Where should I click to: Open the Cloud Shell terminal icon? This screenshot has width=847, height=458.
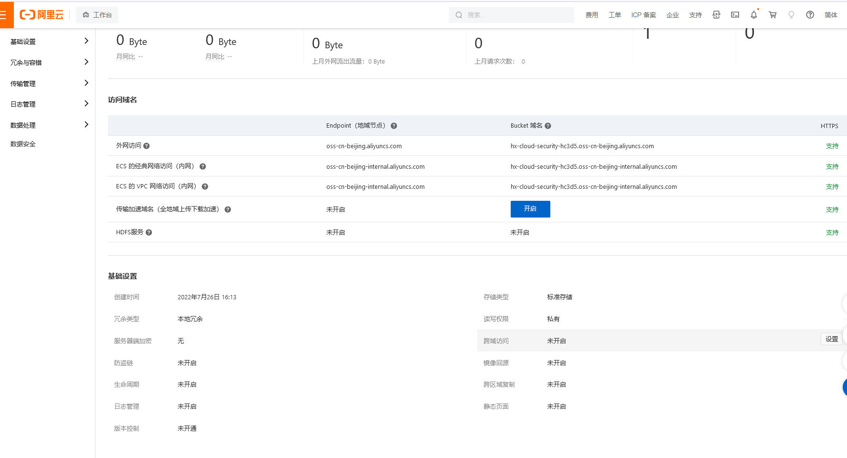pyautogui.click(x=735, y=15)
